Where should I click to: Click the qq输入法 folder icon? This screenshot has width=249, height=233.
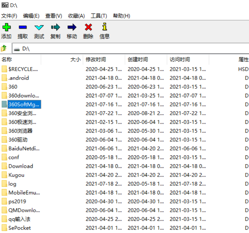tap(4, 219)
